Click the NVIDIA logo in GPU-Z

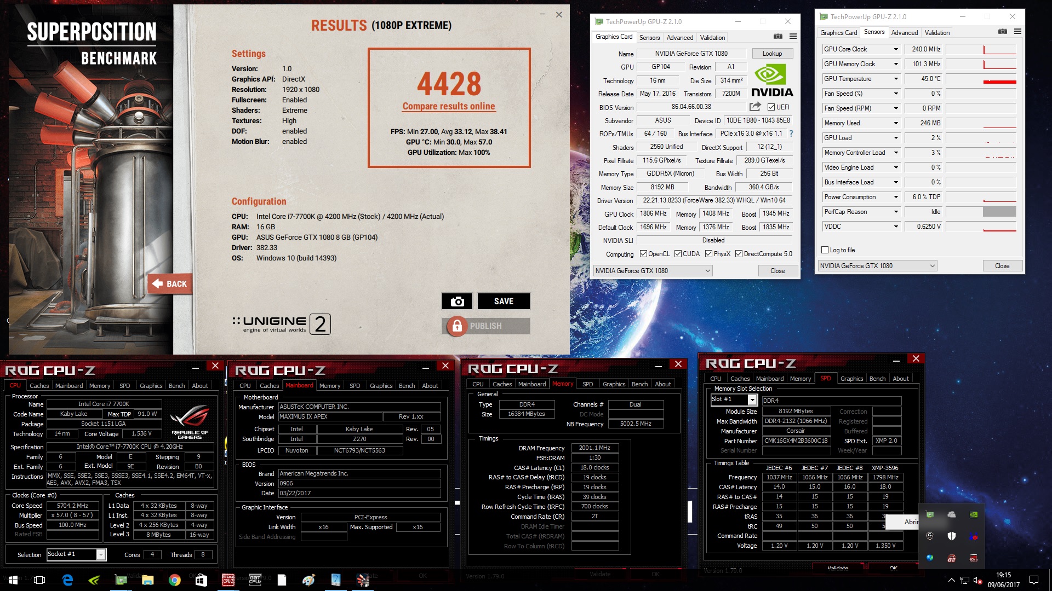pyautogui.click(x=771, y=80)
